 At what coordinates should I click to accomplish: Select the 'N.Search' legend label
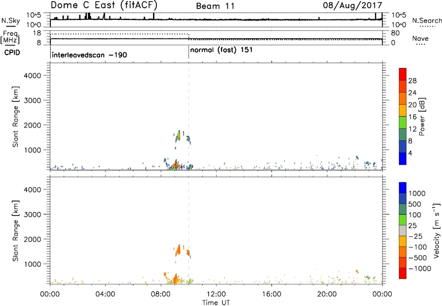(x=427, y=20)
